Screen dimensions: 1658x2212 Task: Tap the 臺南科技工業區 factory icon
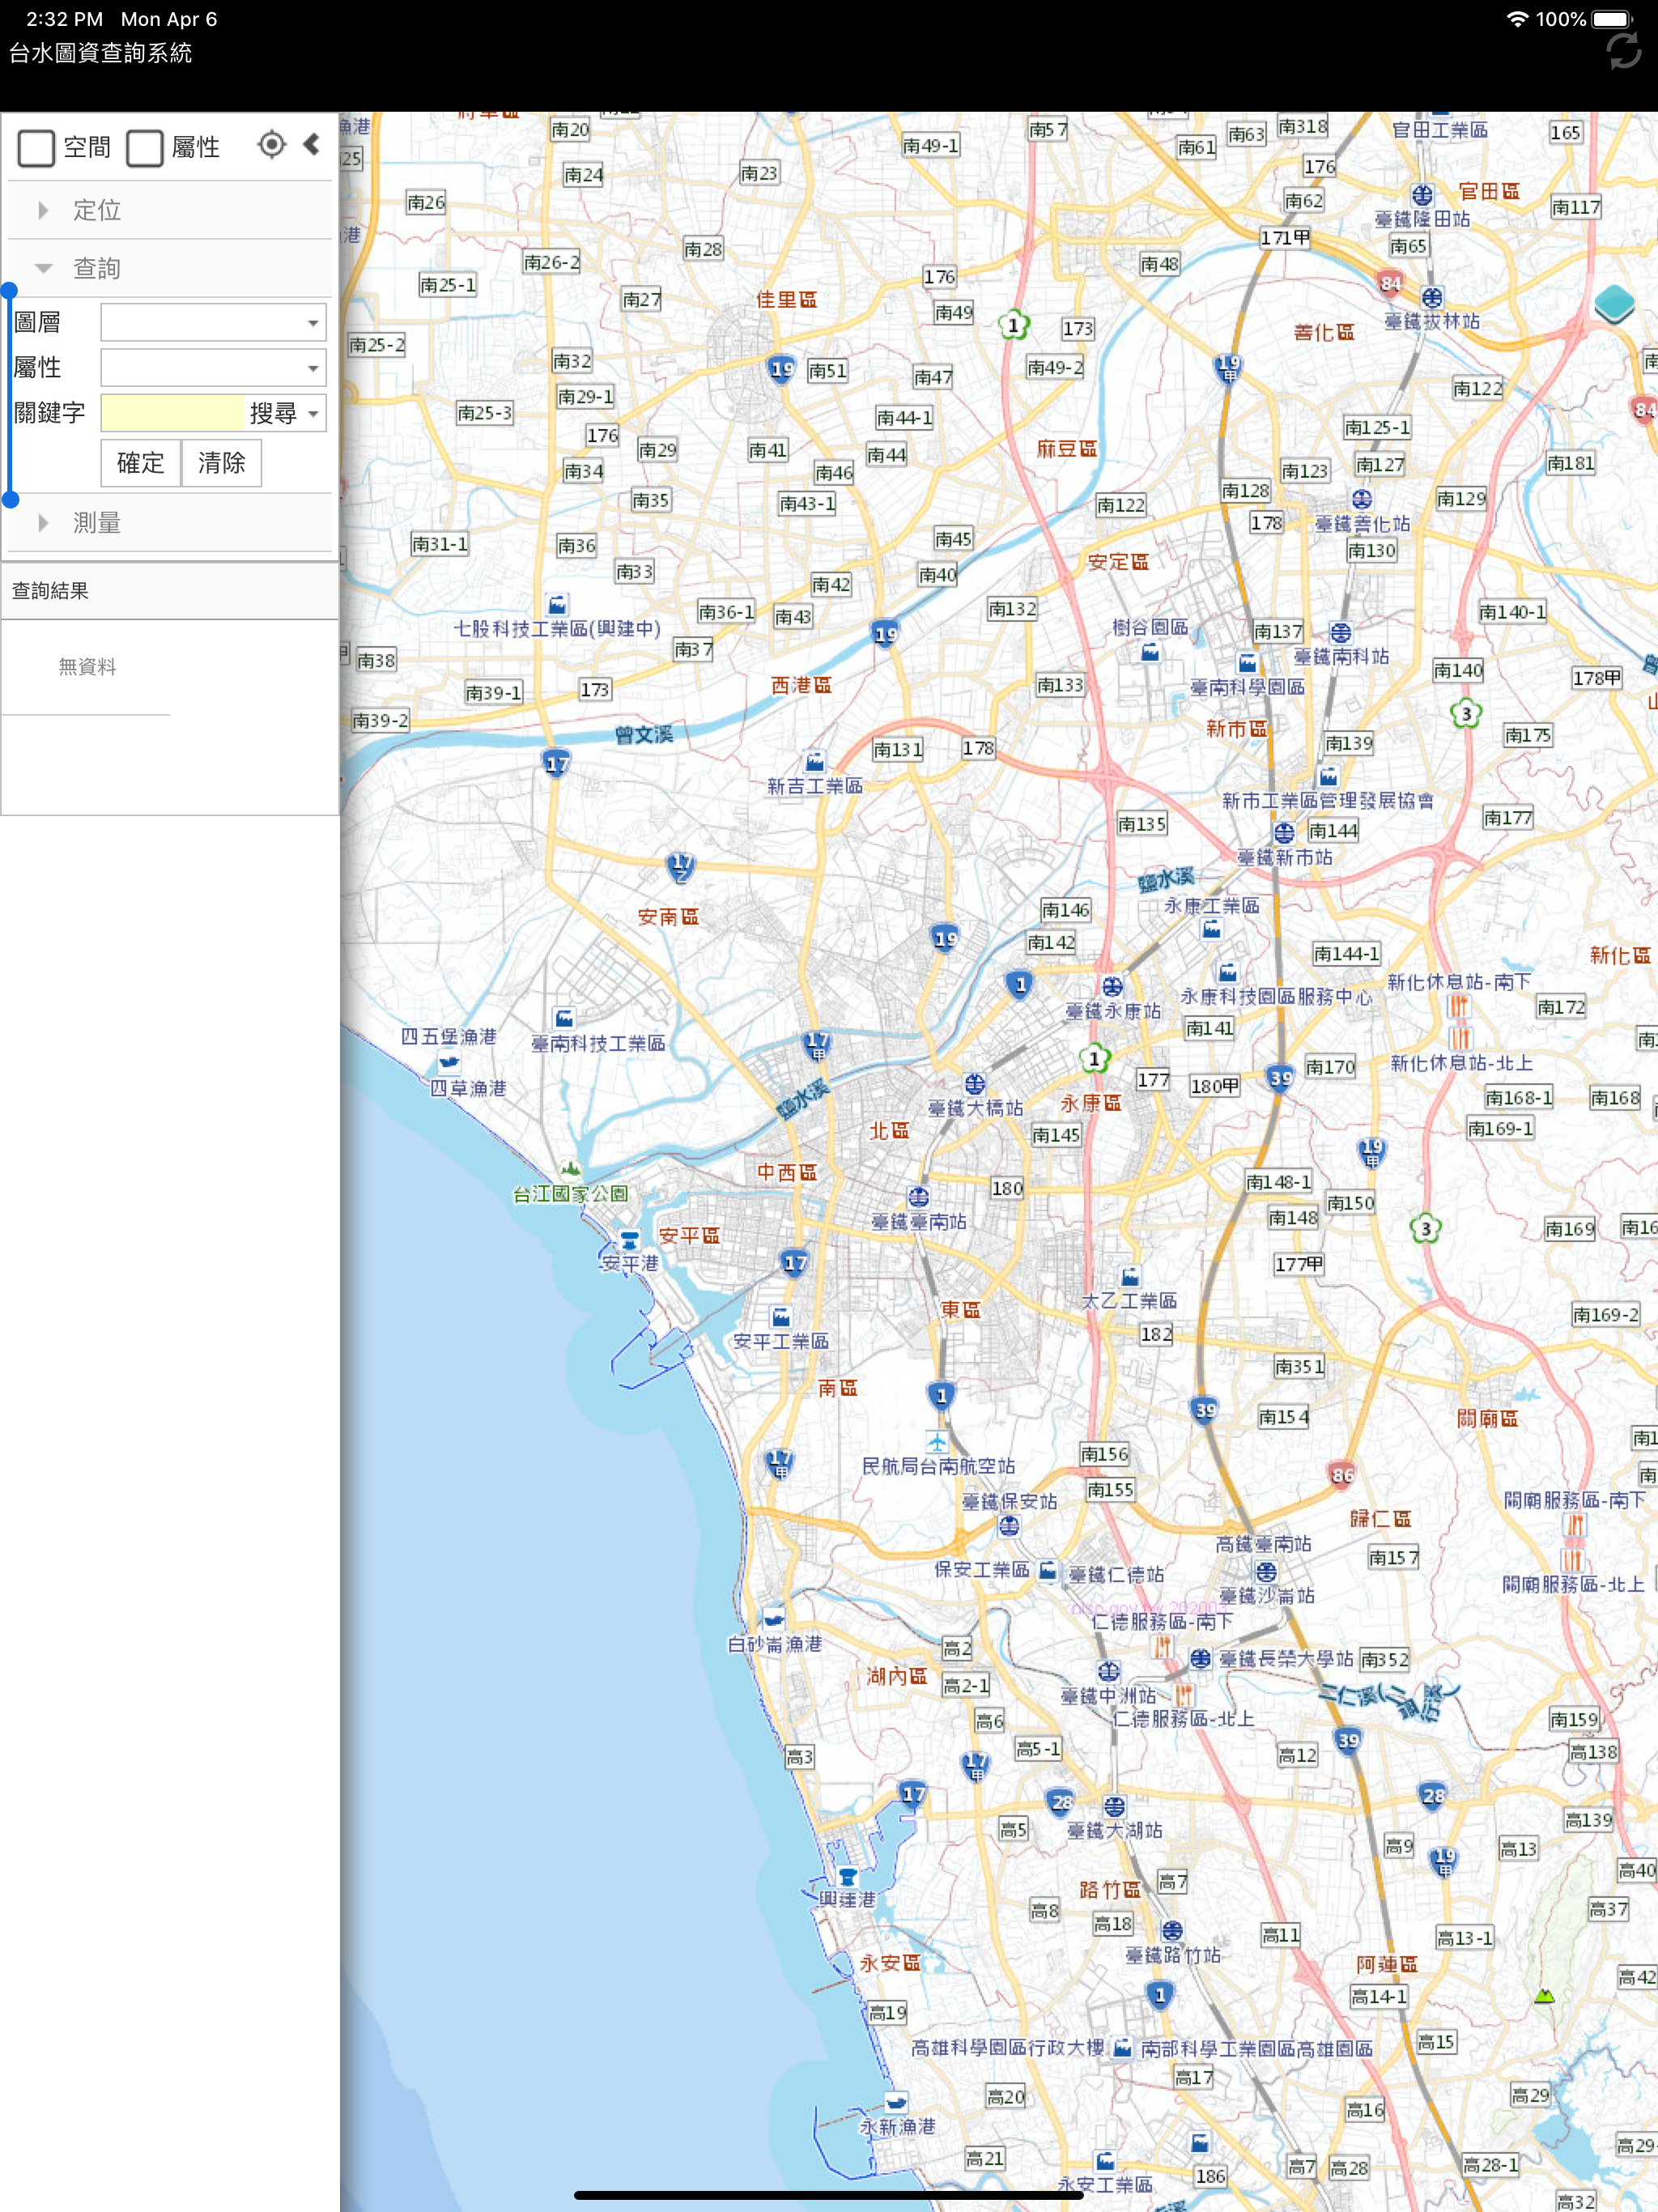pyautogui.click(x=565, y=1018)
